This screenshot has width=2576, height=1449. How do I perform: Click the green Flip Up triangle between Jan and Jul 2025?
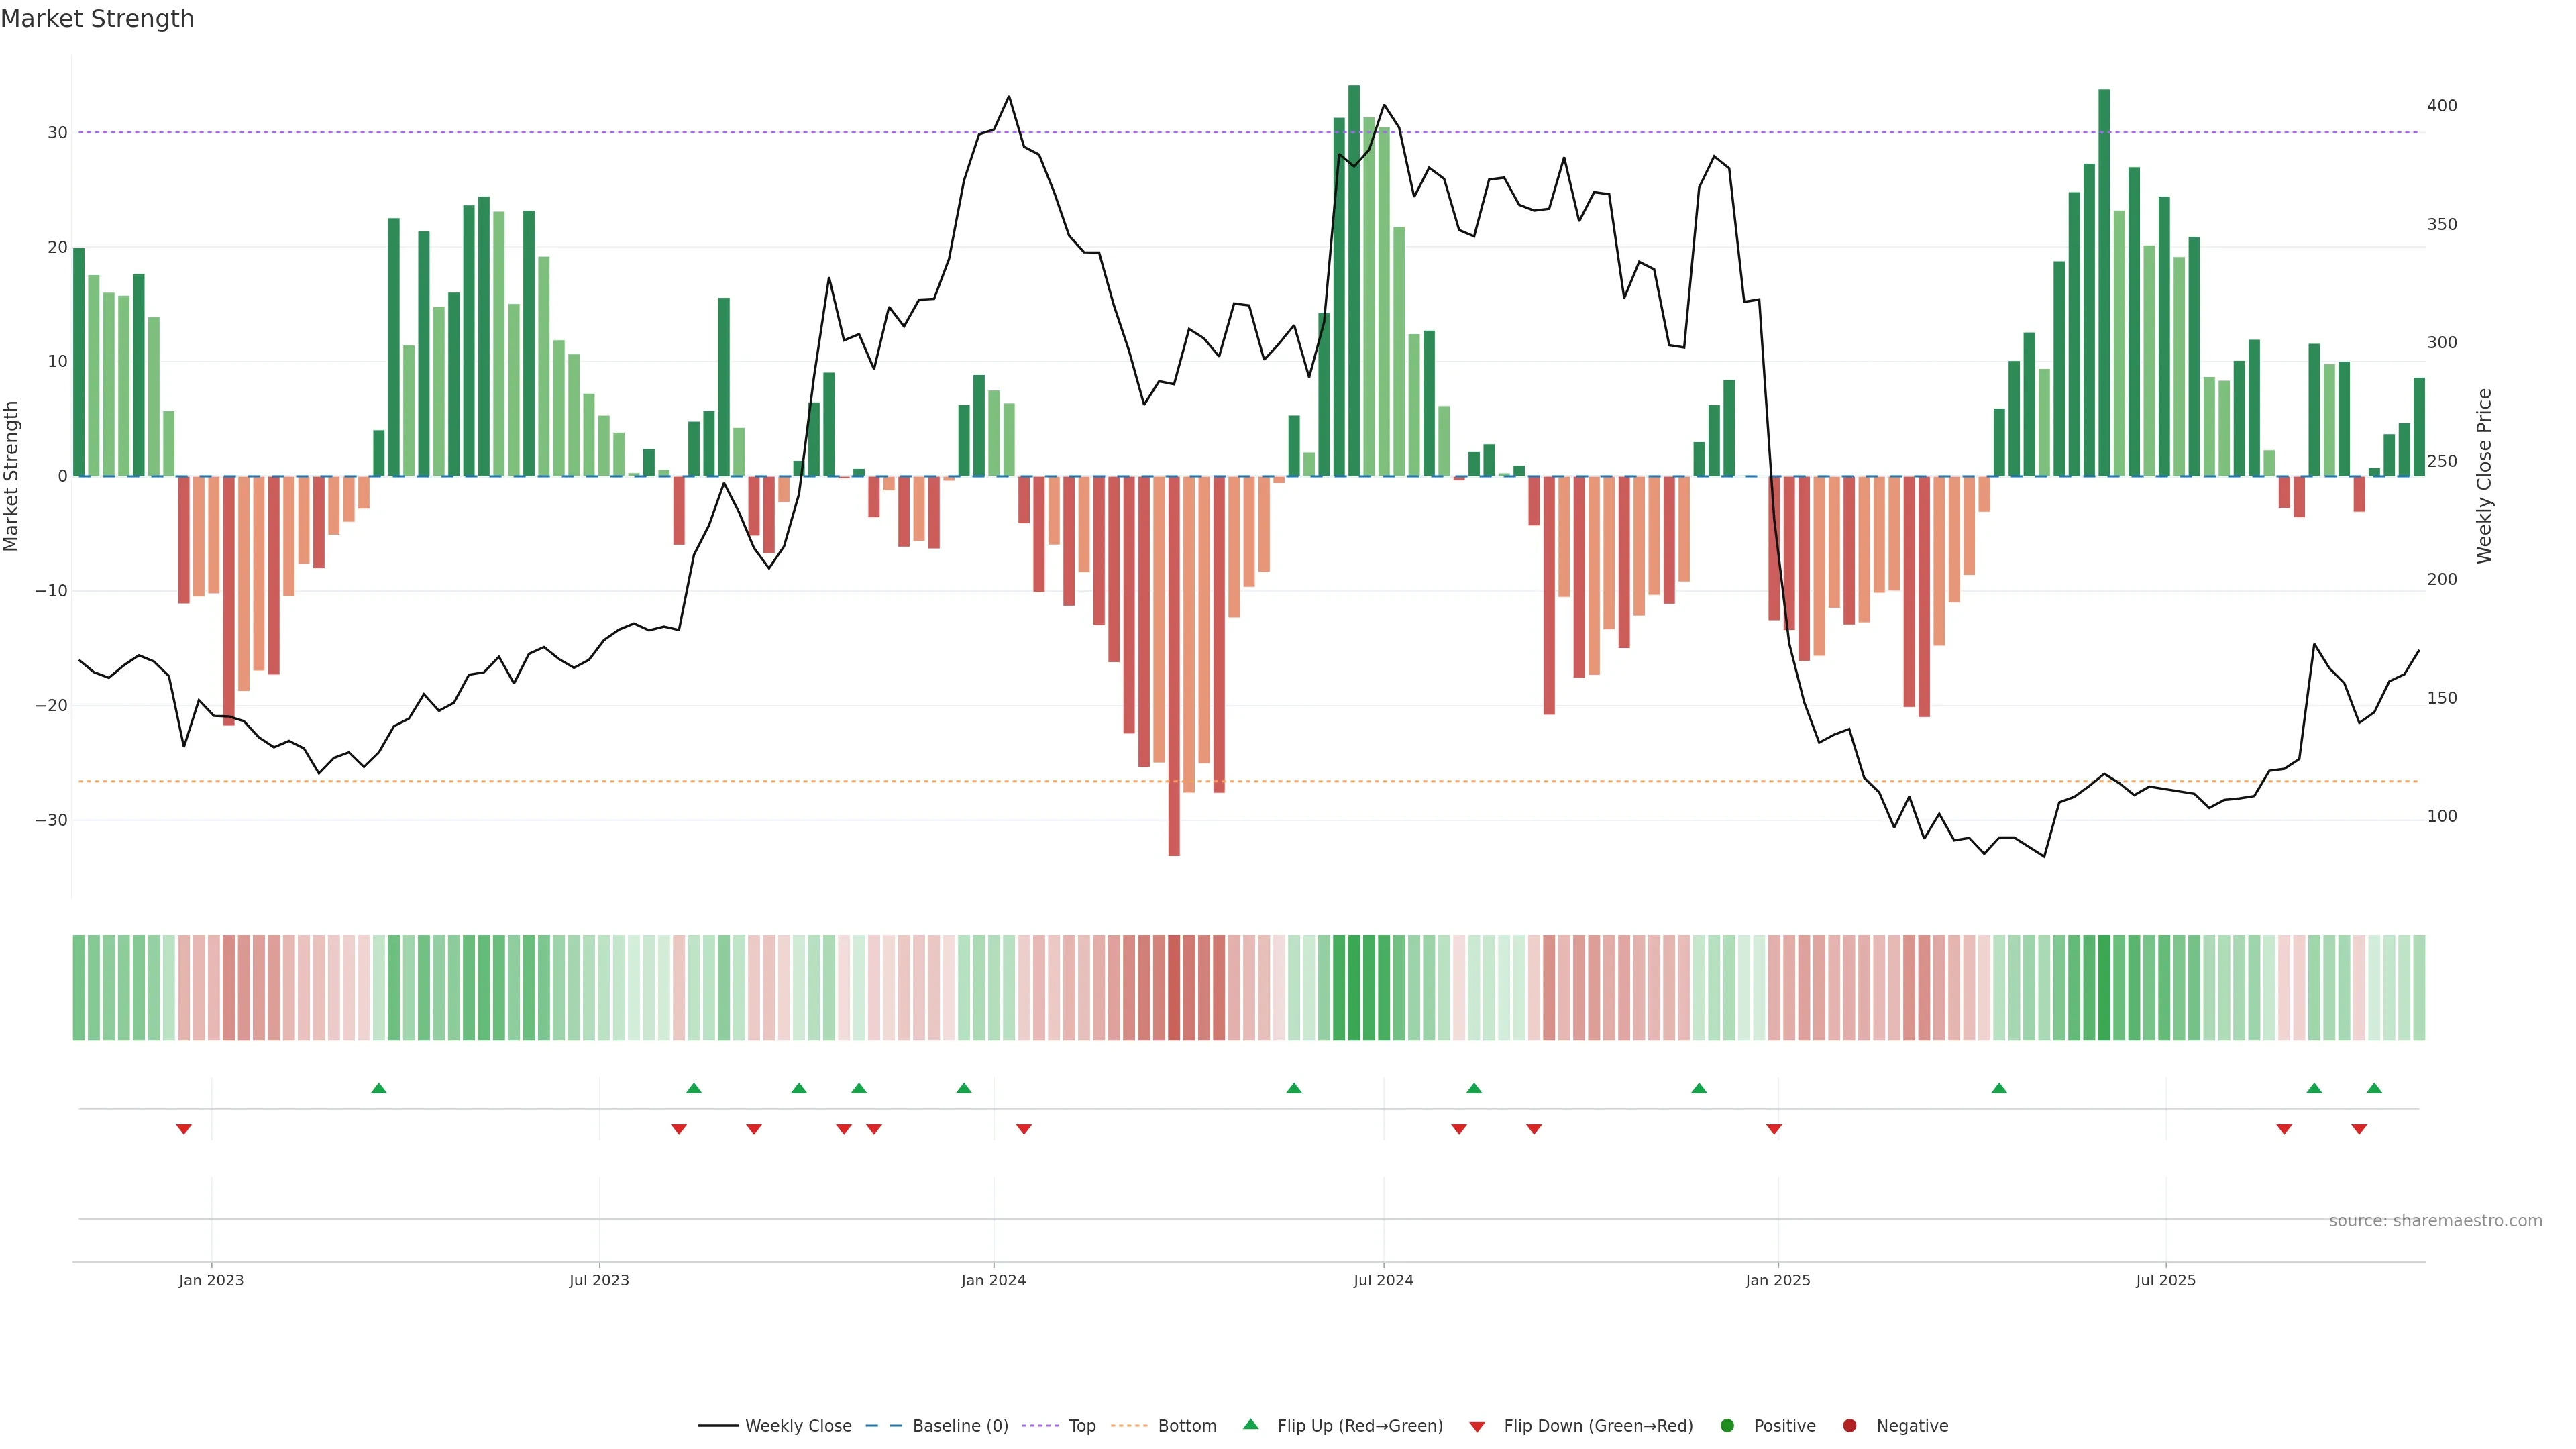tap(1999, 1088)
